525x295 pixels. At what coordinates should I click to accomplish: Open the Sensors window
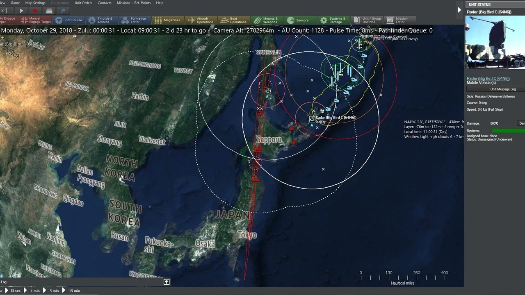pyautogui.click(x=298, y=20)
